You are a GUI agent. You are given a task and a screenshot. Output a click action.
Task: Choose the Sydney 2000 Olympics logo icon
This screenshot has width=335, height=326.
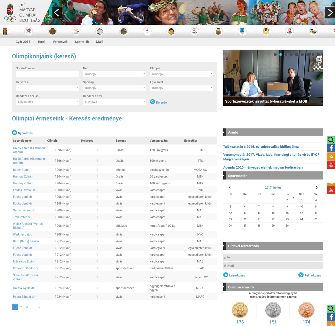(195, 31)
